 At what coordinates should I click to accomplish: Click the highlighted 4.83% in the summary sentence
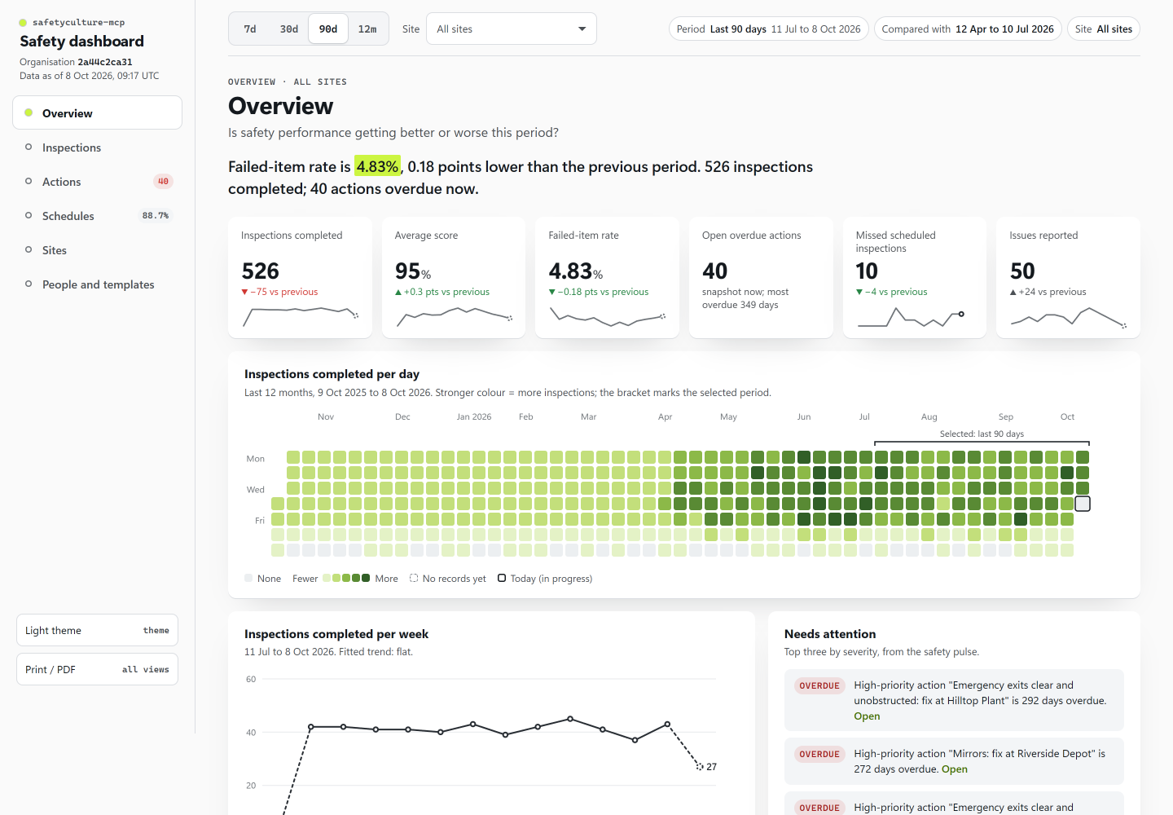(378, 166)
